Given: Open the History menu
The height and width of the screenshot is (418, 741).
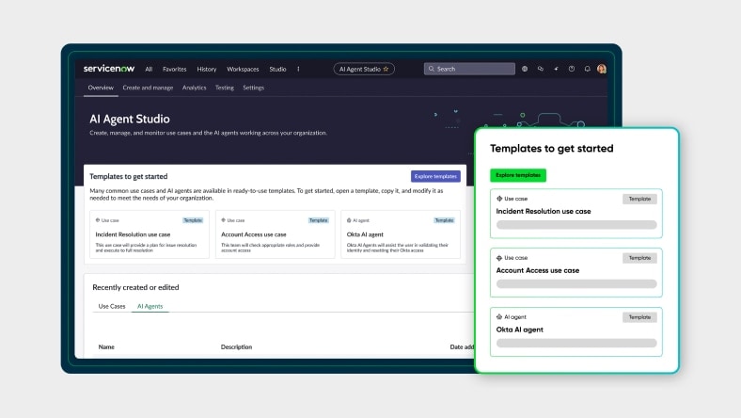Looking at the screenshot, I should [207, 69].
